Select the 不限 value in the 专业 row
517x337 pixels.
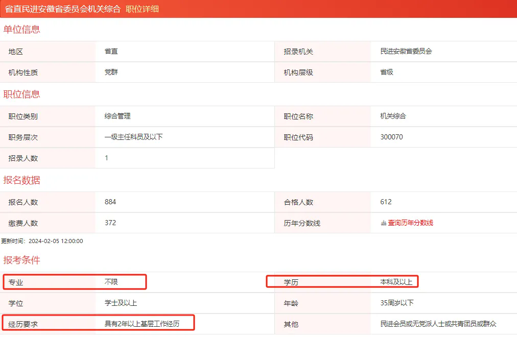coord(111,282)
